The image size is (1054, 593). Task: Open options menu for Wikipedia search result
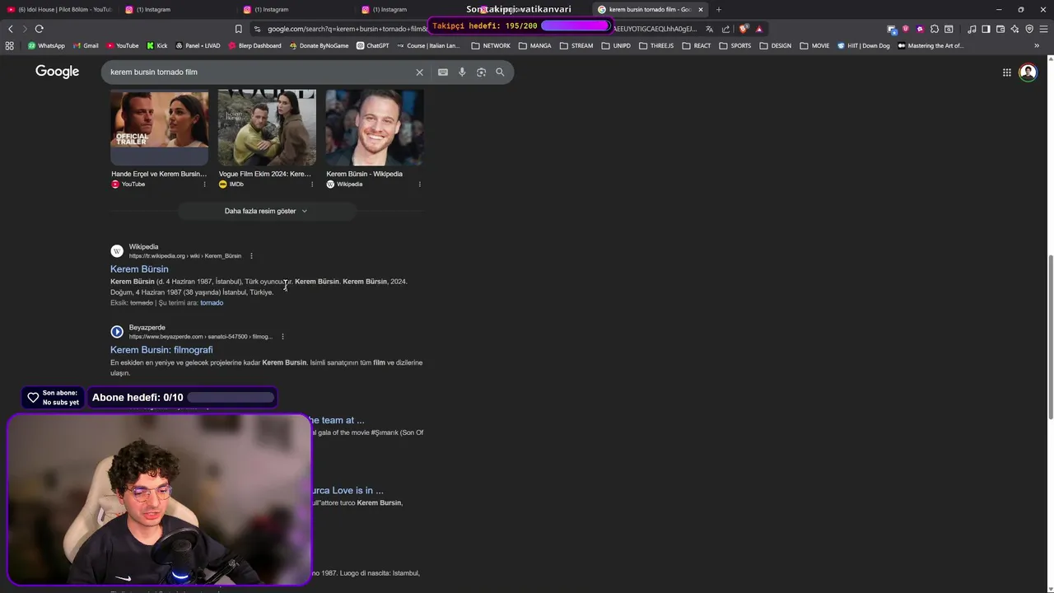[251, 256]
